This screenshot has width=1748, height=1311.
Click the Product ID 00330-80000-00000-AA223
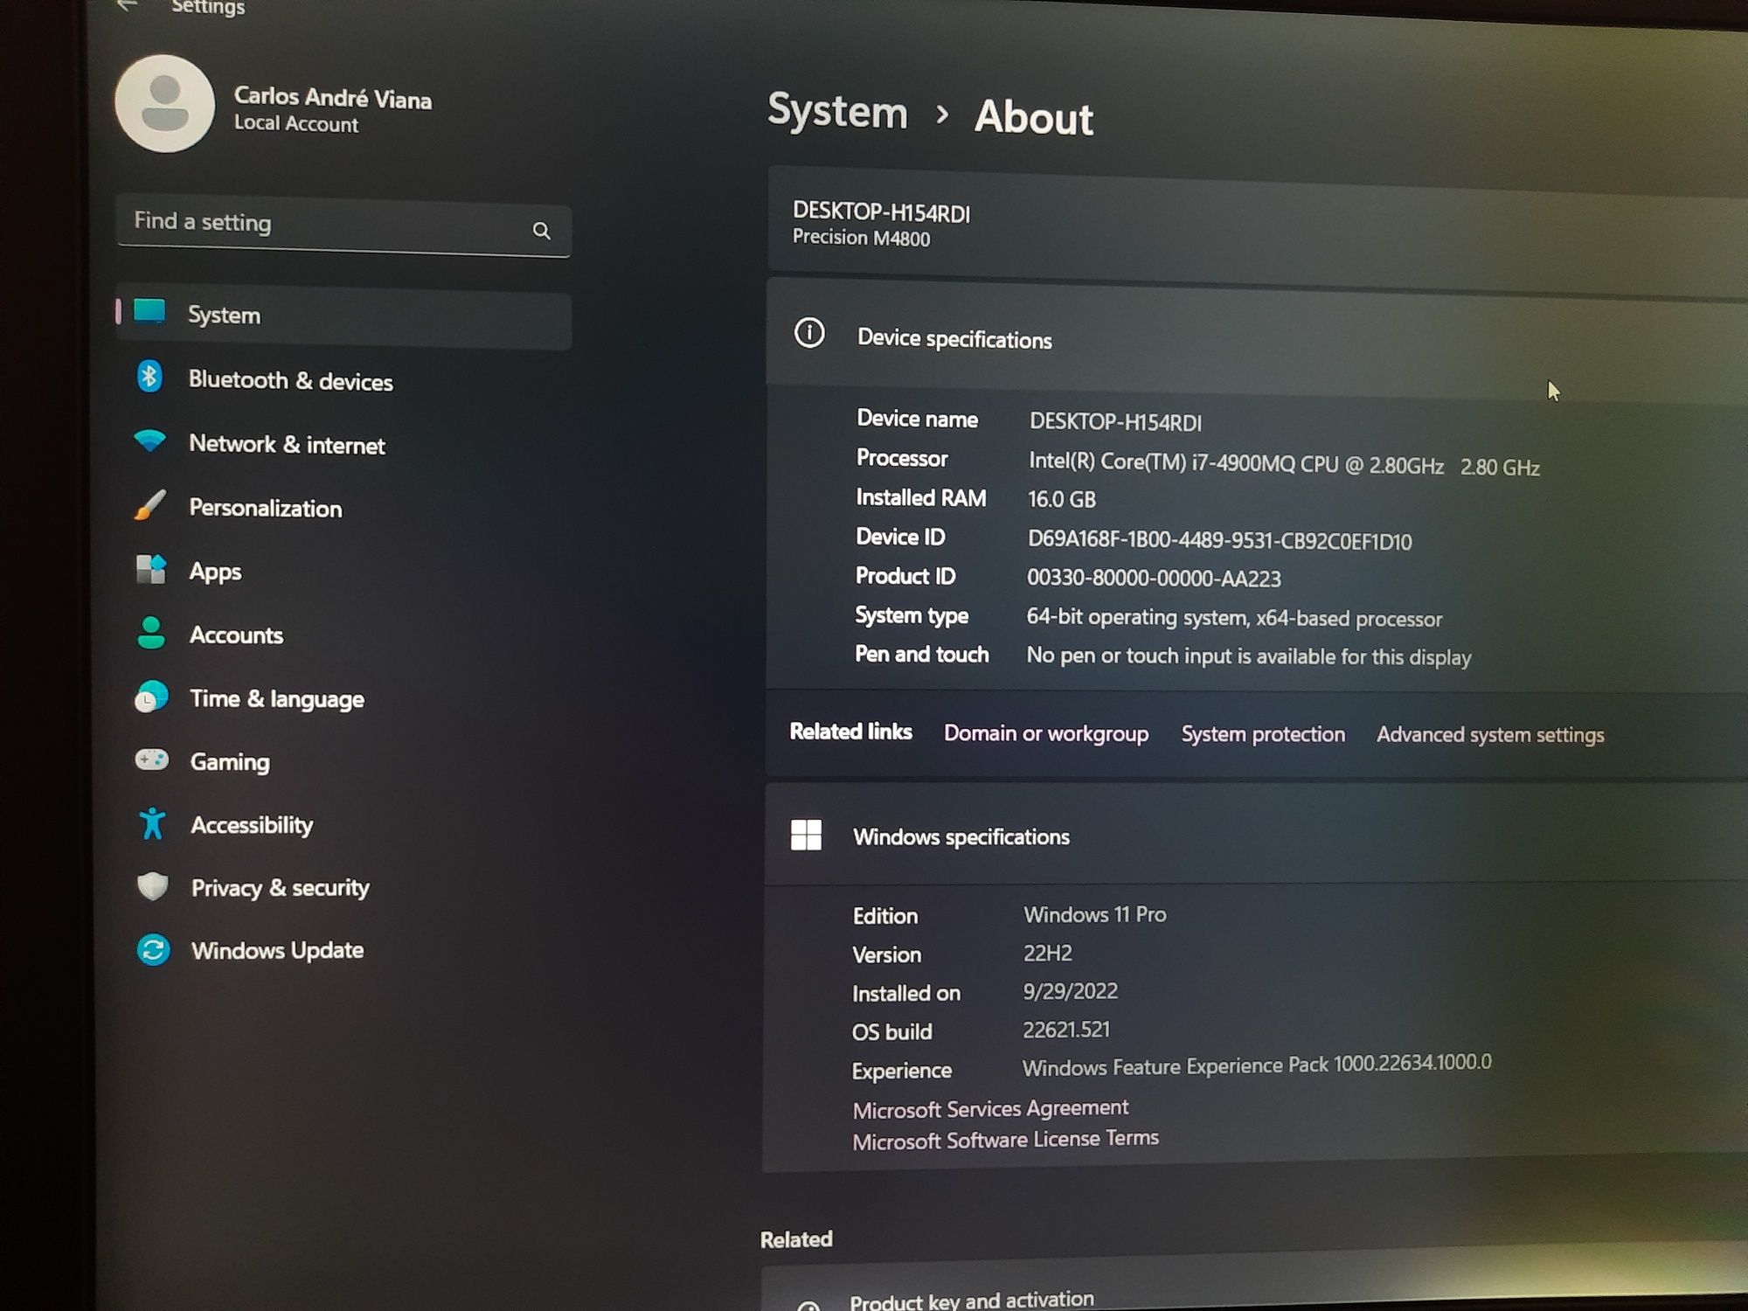click(1154, 578)
